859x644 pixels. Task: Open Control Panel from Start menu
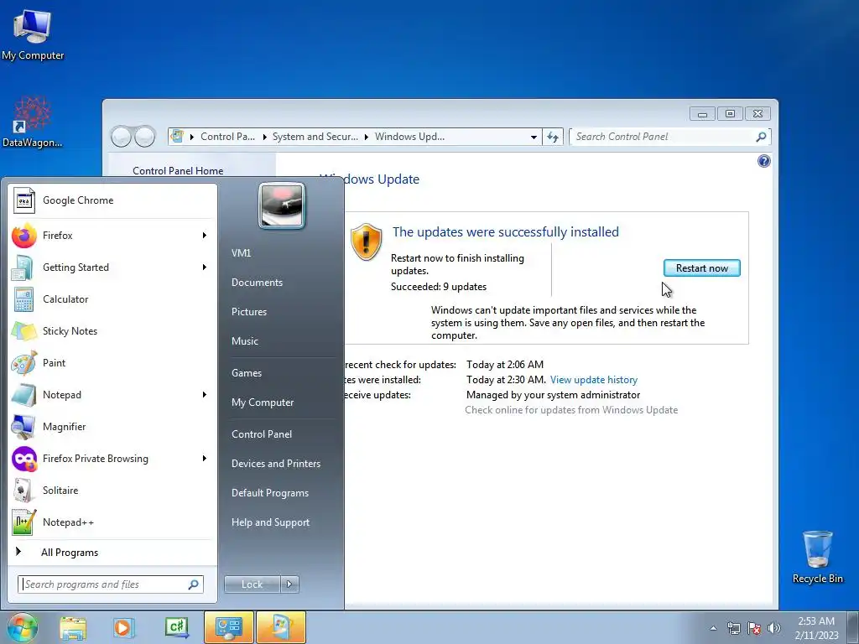(x=262, y=434)
